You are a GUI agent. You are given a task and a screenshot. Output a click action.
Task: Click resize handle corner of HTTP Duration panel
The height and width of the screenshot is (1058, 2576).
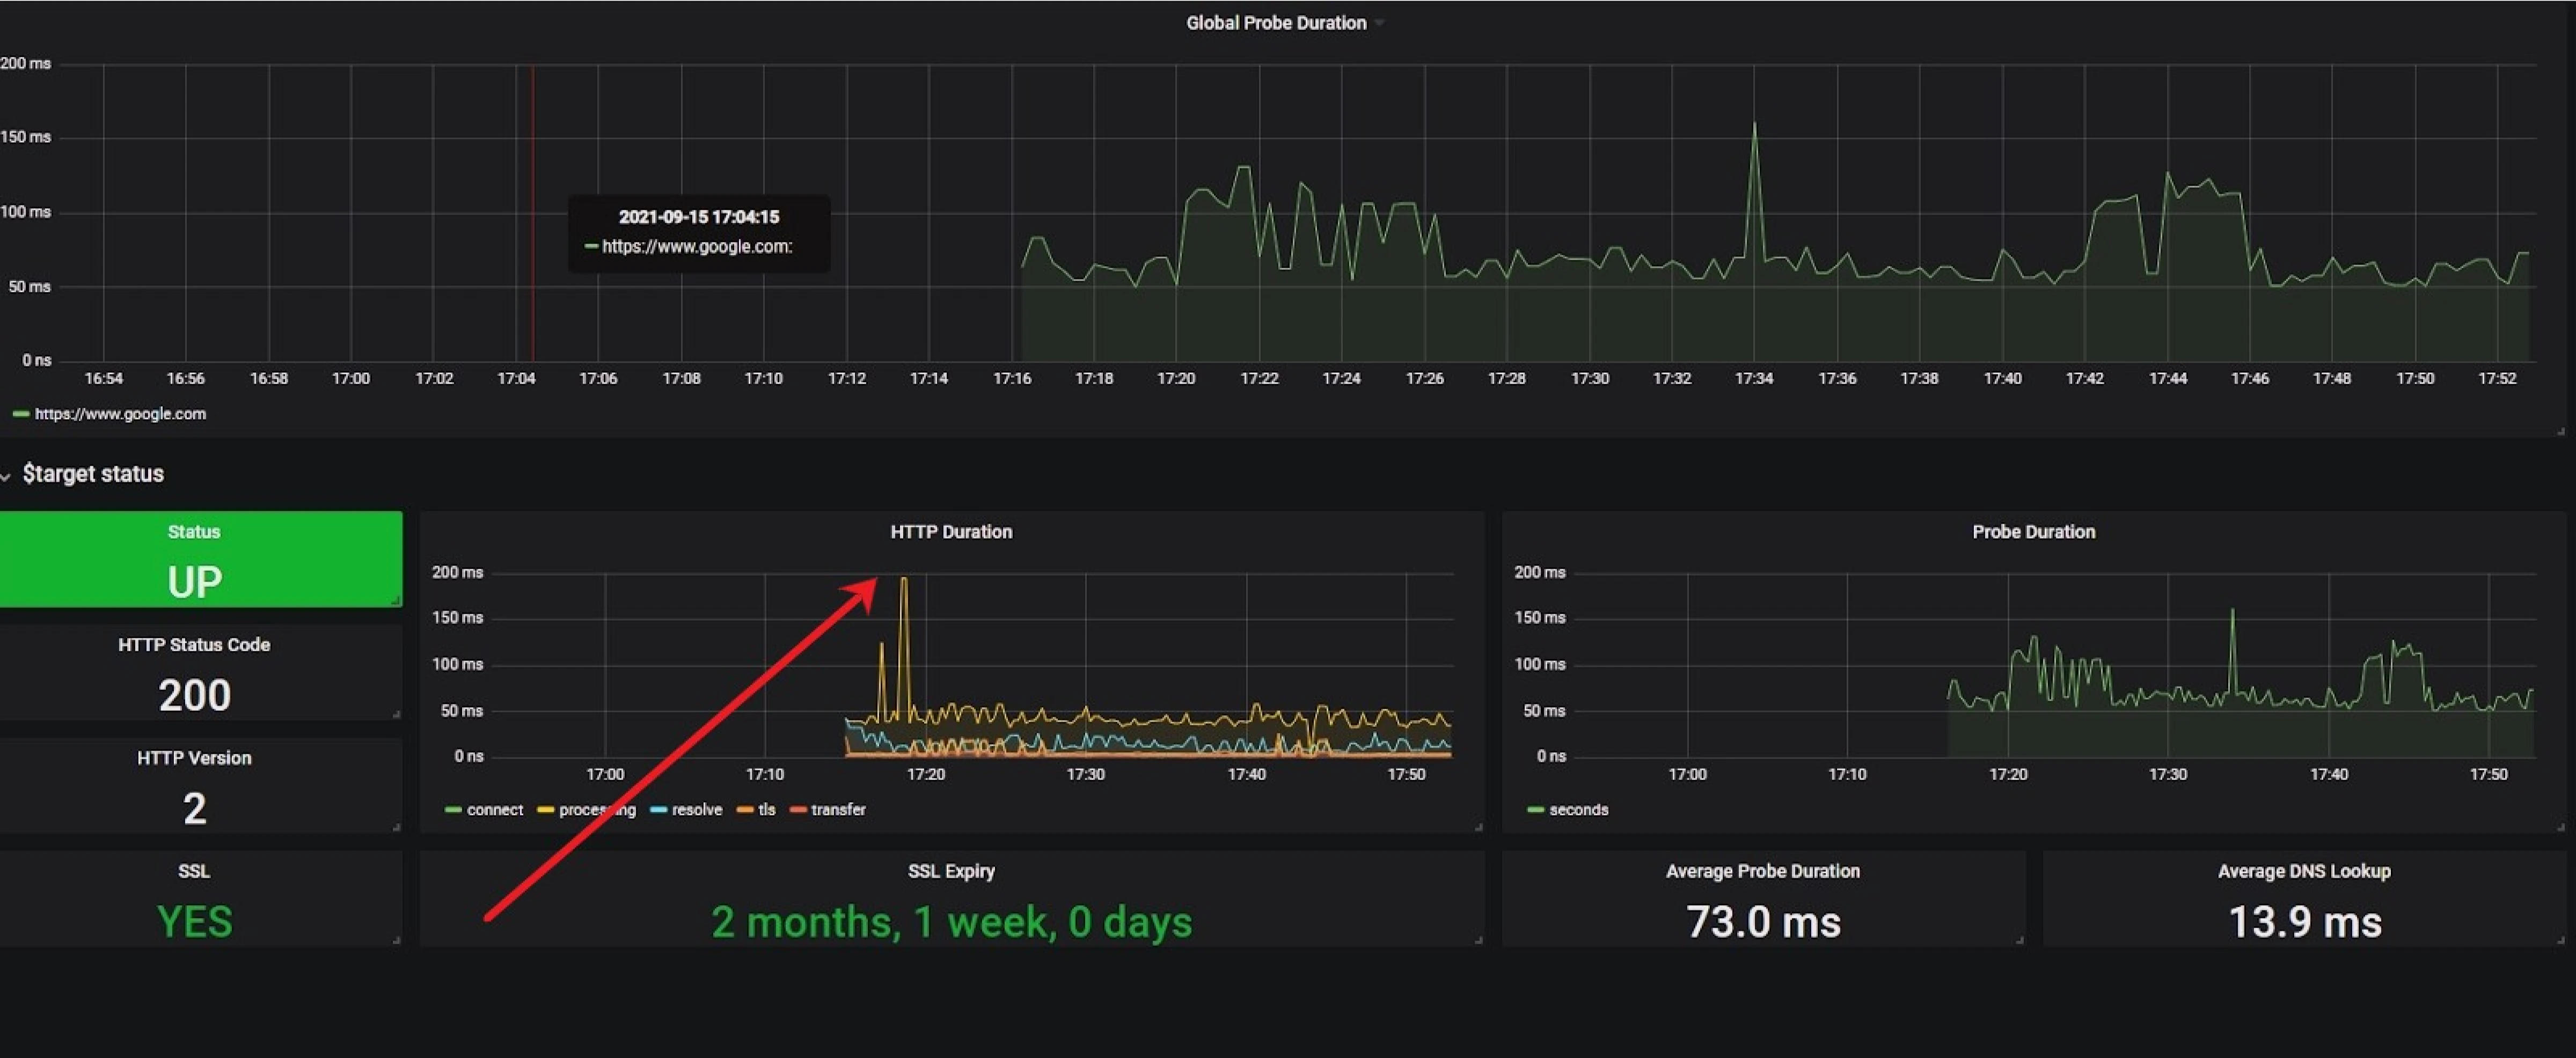click(x=1479, y=828)
